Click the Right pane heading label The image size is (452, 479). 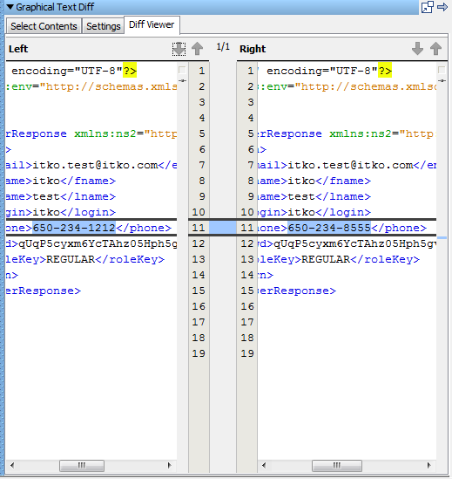pyautogui.click(x=253, y=49)
